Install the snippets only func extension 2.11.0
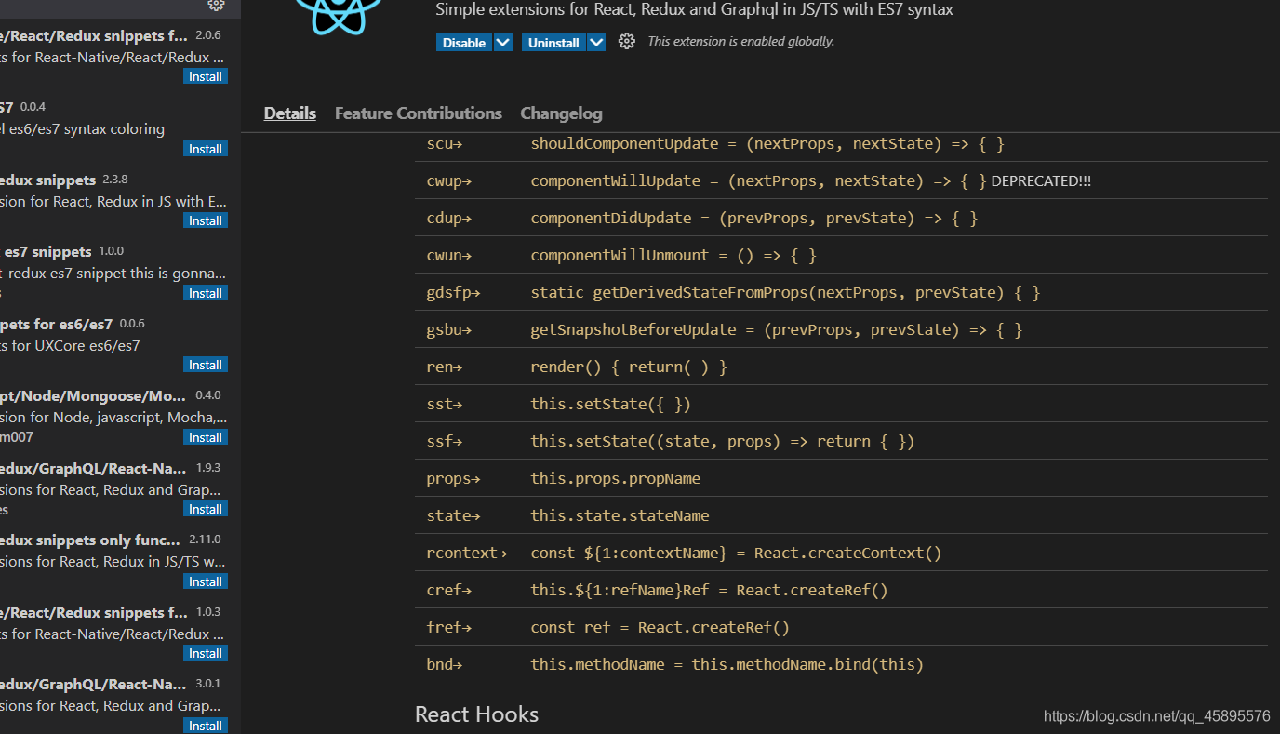Screen dimensions: 1280x734 click(x=206, y=581)
